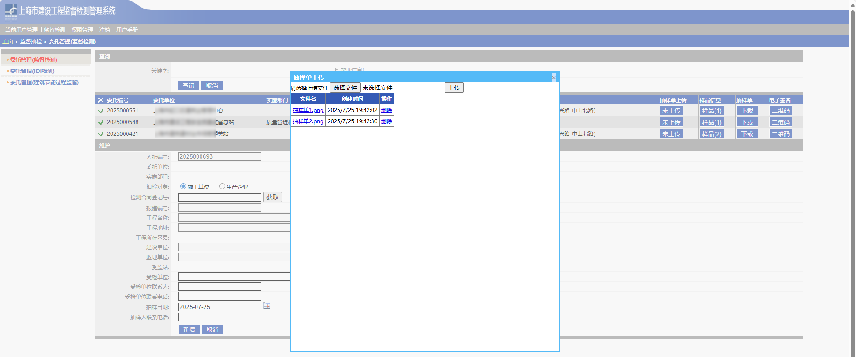This screenshot has height=357, width=856.
Task: Close the 抽样单上传 dialog
Action: pyautogui.click(x=554, y=77)
